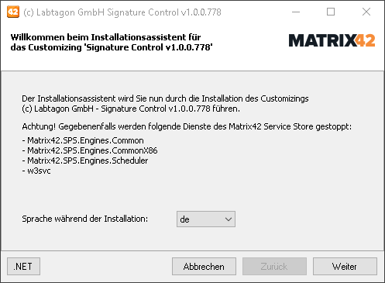Click the 'Sprache während der Installation' label
This screenshot has height=283, width=385.
tap(85, 219)
